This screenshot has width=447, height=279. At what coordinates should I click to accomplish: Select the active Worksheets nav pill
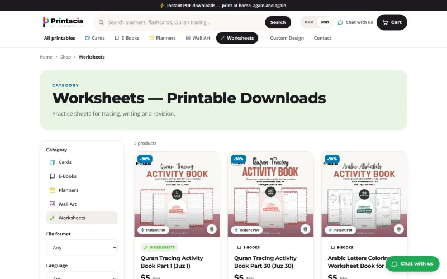(x=237, y=38)
